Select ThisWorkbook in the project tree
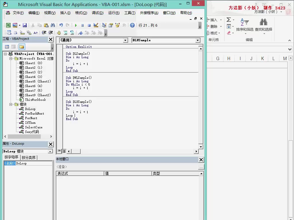The width and height of the screenshot is (294, 220). coord(35,100)
